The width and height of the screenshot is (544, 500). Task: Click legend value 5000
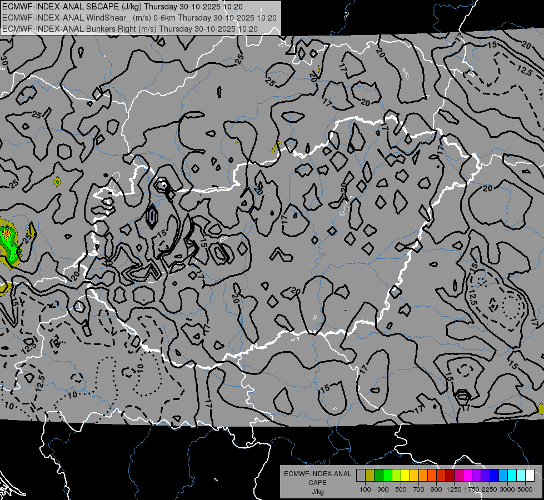[525, 489]
